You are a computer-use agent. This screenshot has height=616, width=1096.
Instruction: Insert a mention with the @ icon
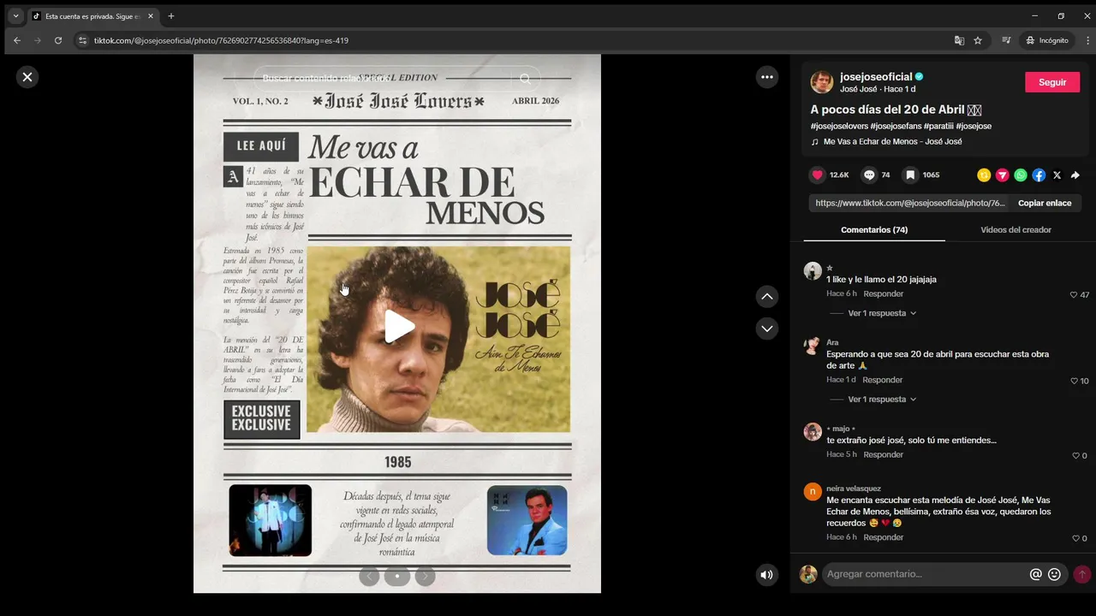(1035, 575)
